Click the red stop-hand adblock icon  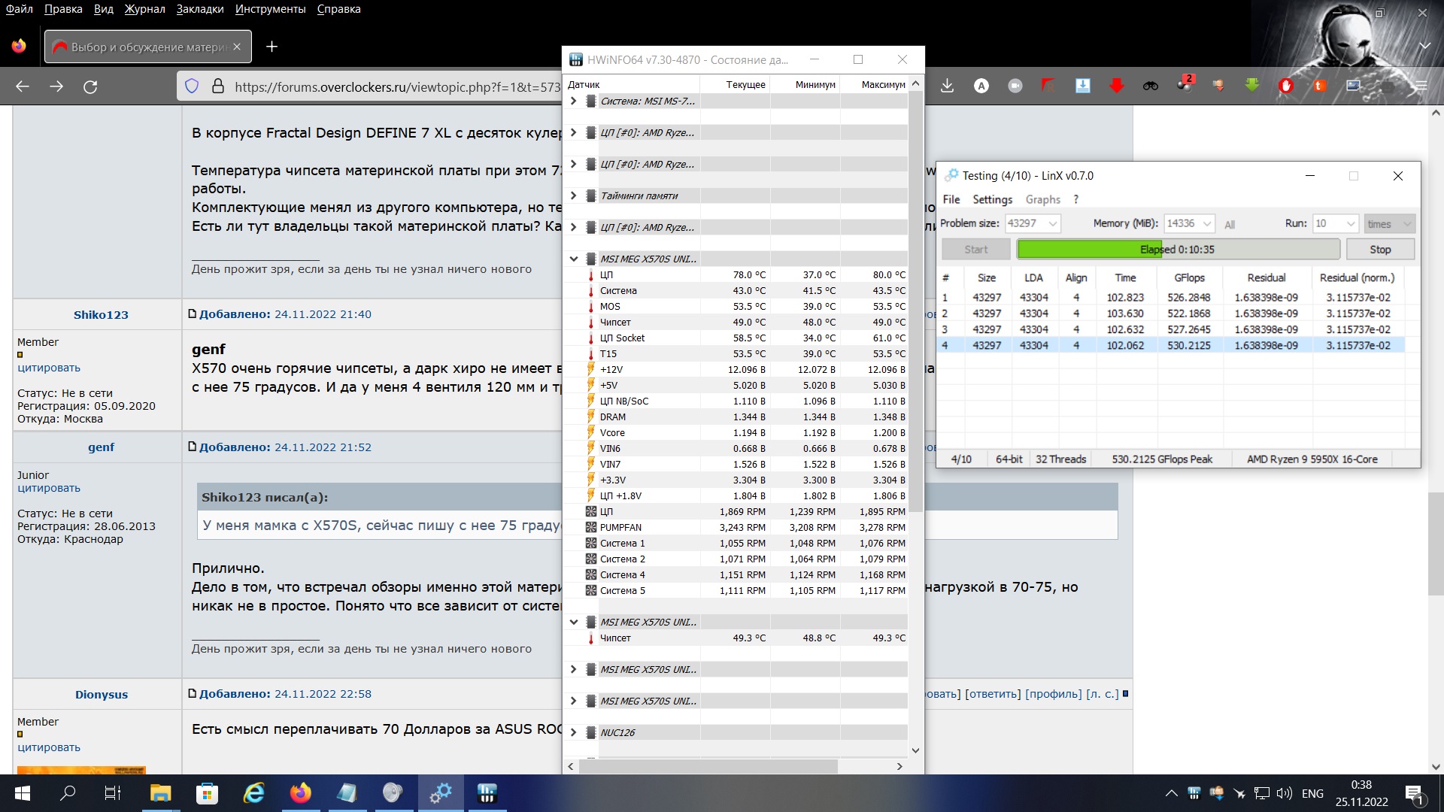1286,86
